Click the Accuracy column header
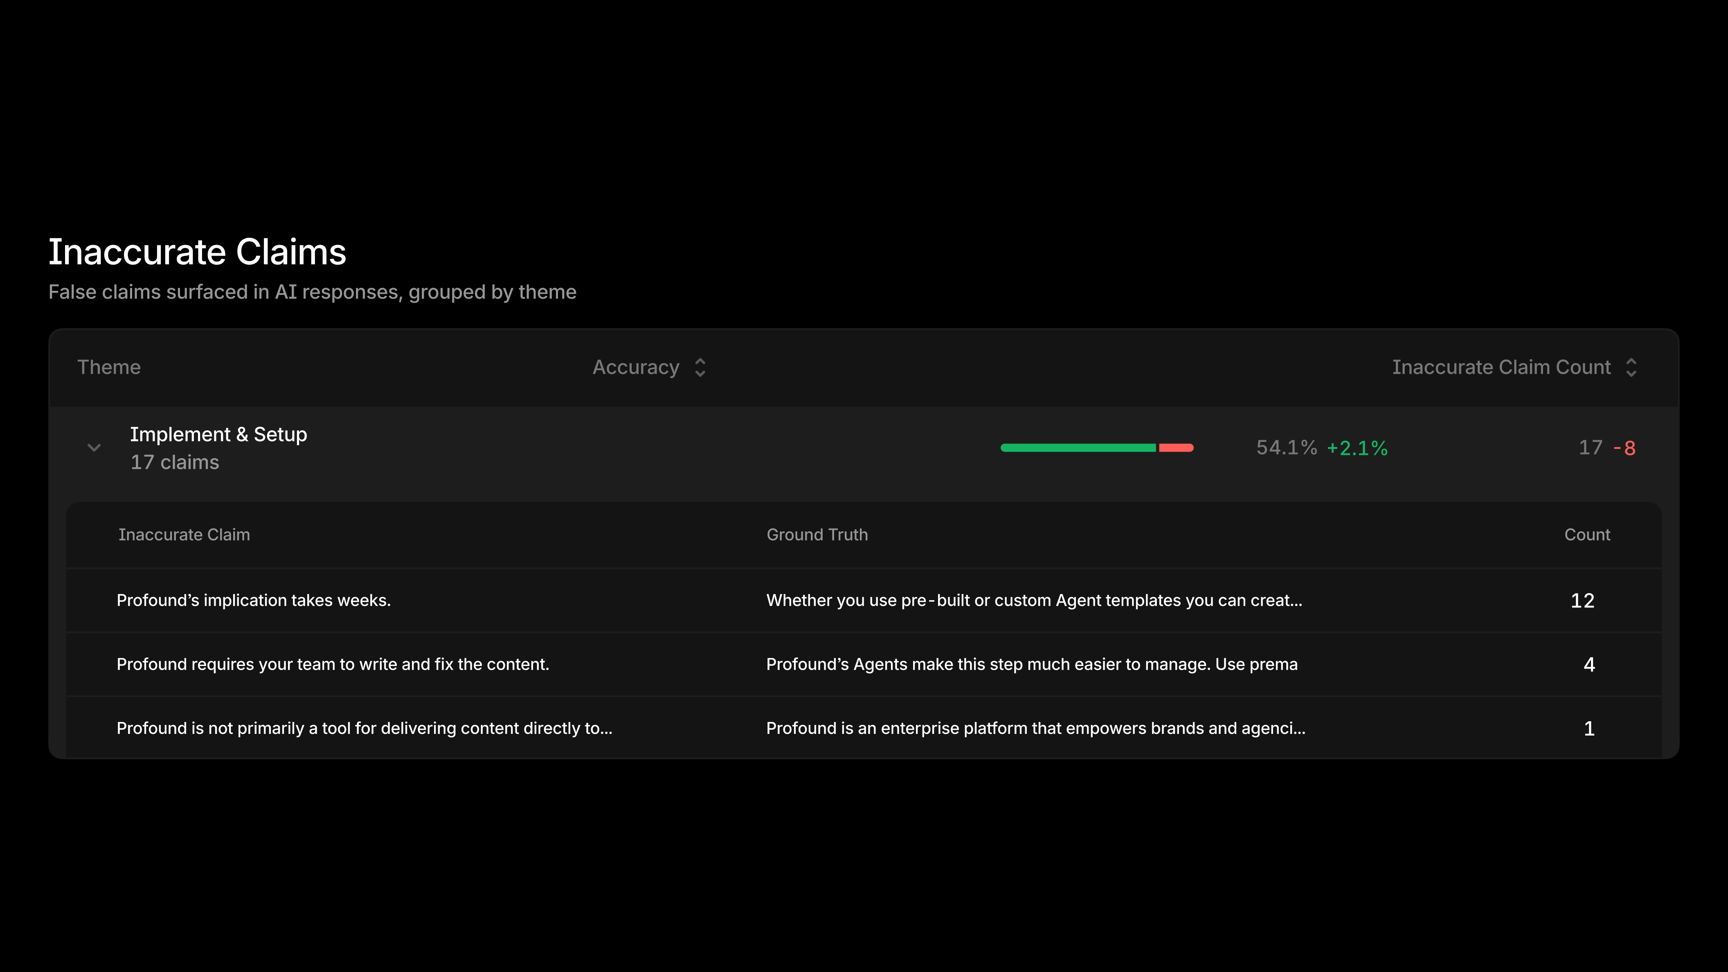Viewport: 1728px width, 972px height. 636,368
